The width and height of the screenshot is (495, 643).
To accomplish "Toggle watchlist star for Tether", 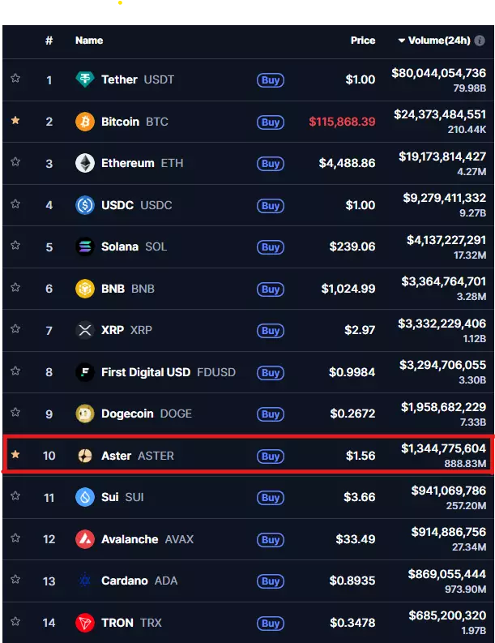I will (x=15, y=79).
